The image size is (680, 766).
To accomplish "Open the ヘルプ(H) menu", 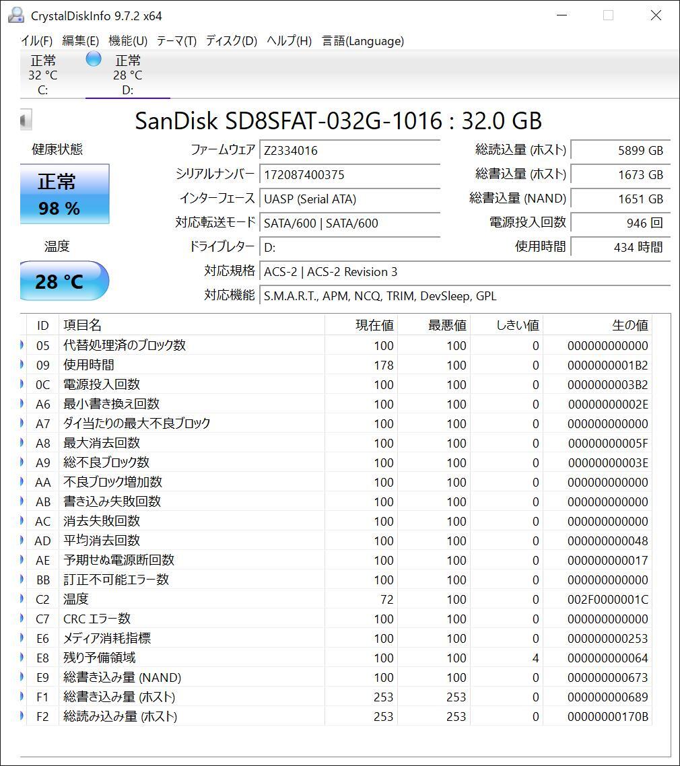I will point(289,41).
